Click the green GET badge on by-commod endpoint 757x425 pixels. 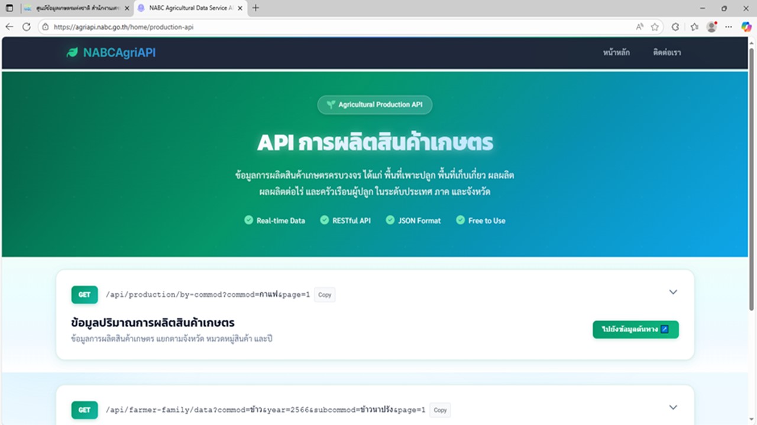(84, 295)
